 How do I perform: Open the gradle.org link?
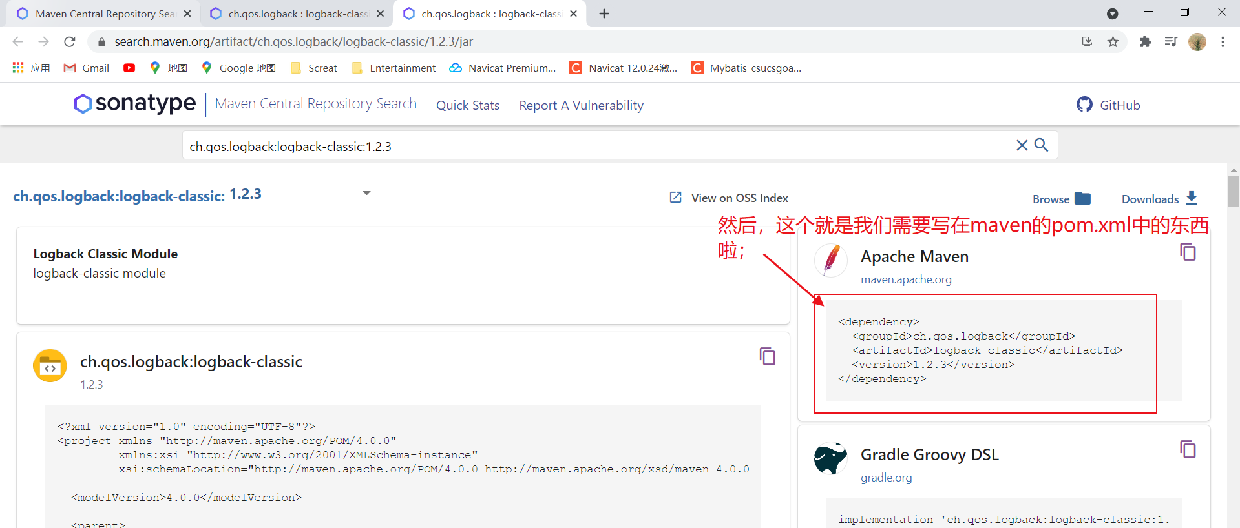886,478
